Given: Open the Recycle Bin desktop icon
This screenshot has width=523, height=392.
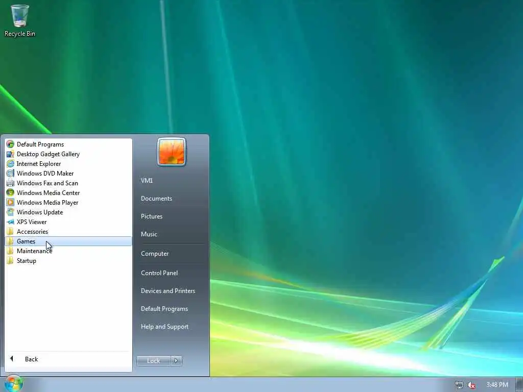Looking at the screenshot, I should pos(20,20).
